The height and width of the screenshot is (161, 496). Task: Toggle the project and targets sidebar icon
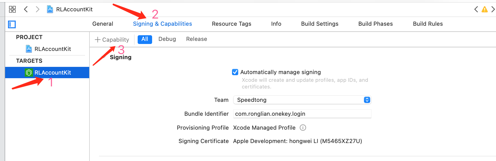tap(12, 24)
